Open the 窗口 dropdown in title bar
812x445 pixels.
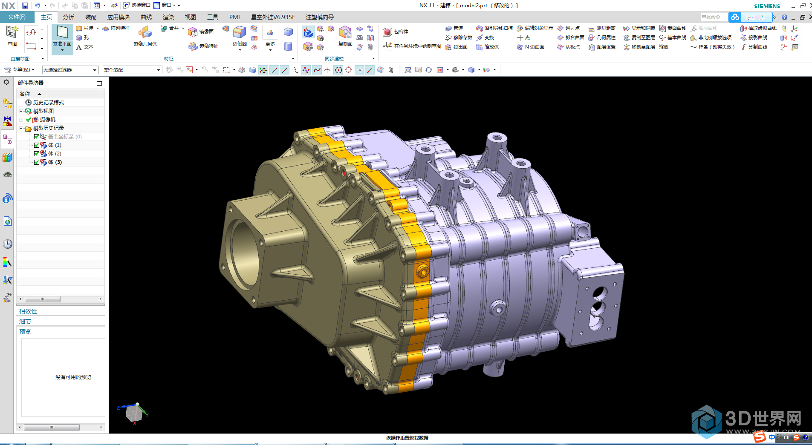(165, 6)
